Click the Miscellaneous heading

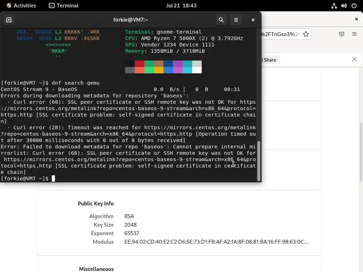tap(96, 269)
